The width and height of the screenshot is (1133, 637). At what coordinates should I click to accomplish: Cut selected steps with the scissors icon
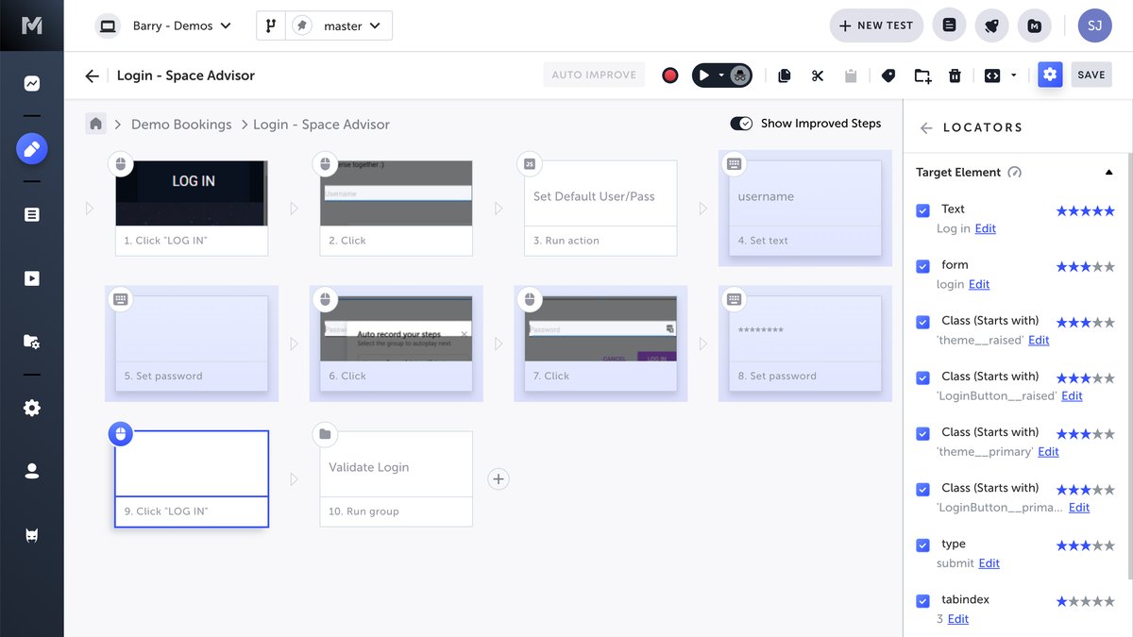(x=818, y=75)
